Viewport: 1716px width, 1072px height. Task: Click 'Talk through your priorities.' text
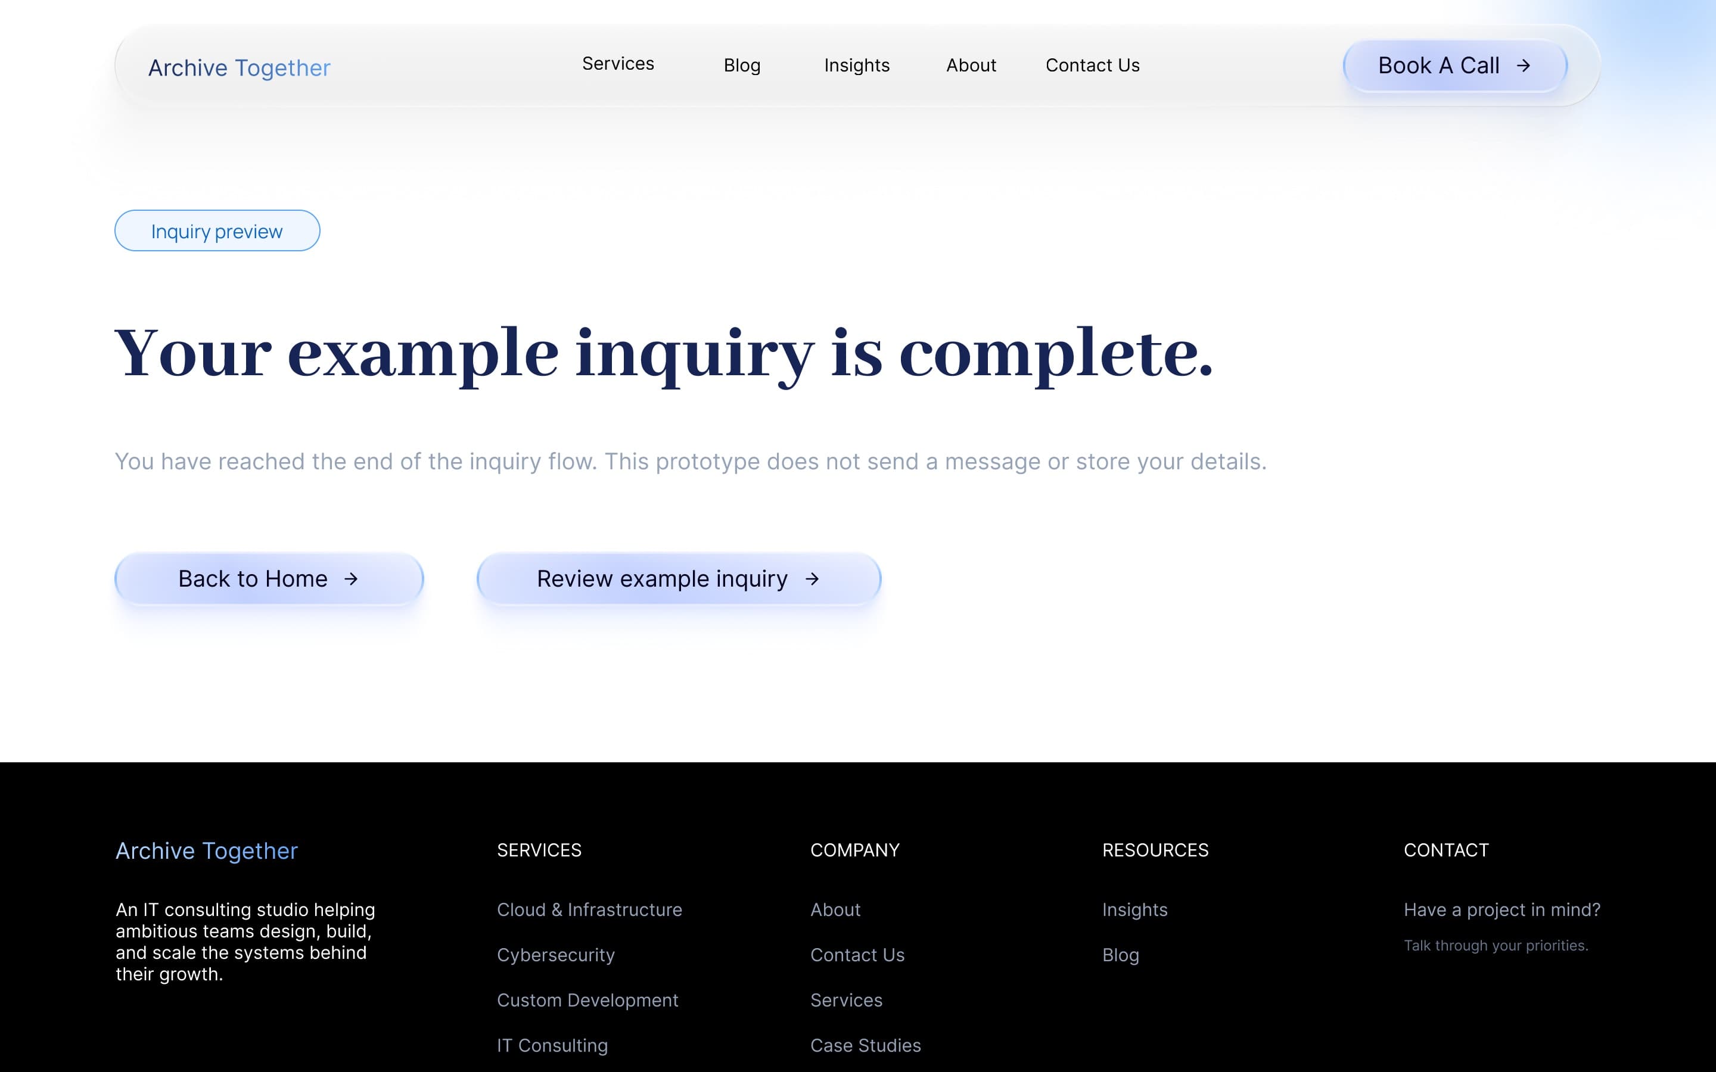click(x=1496, y=945)
